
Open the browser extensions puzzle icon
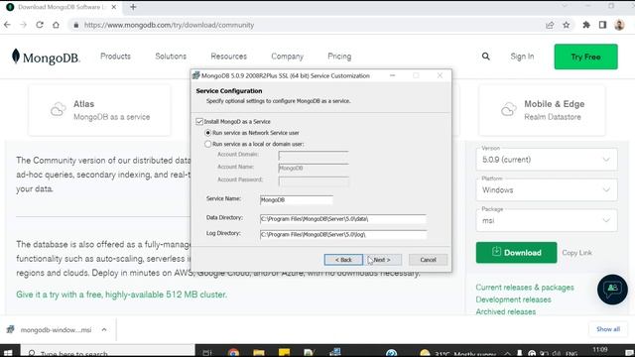586,25
